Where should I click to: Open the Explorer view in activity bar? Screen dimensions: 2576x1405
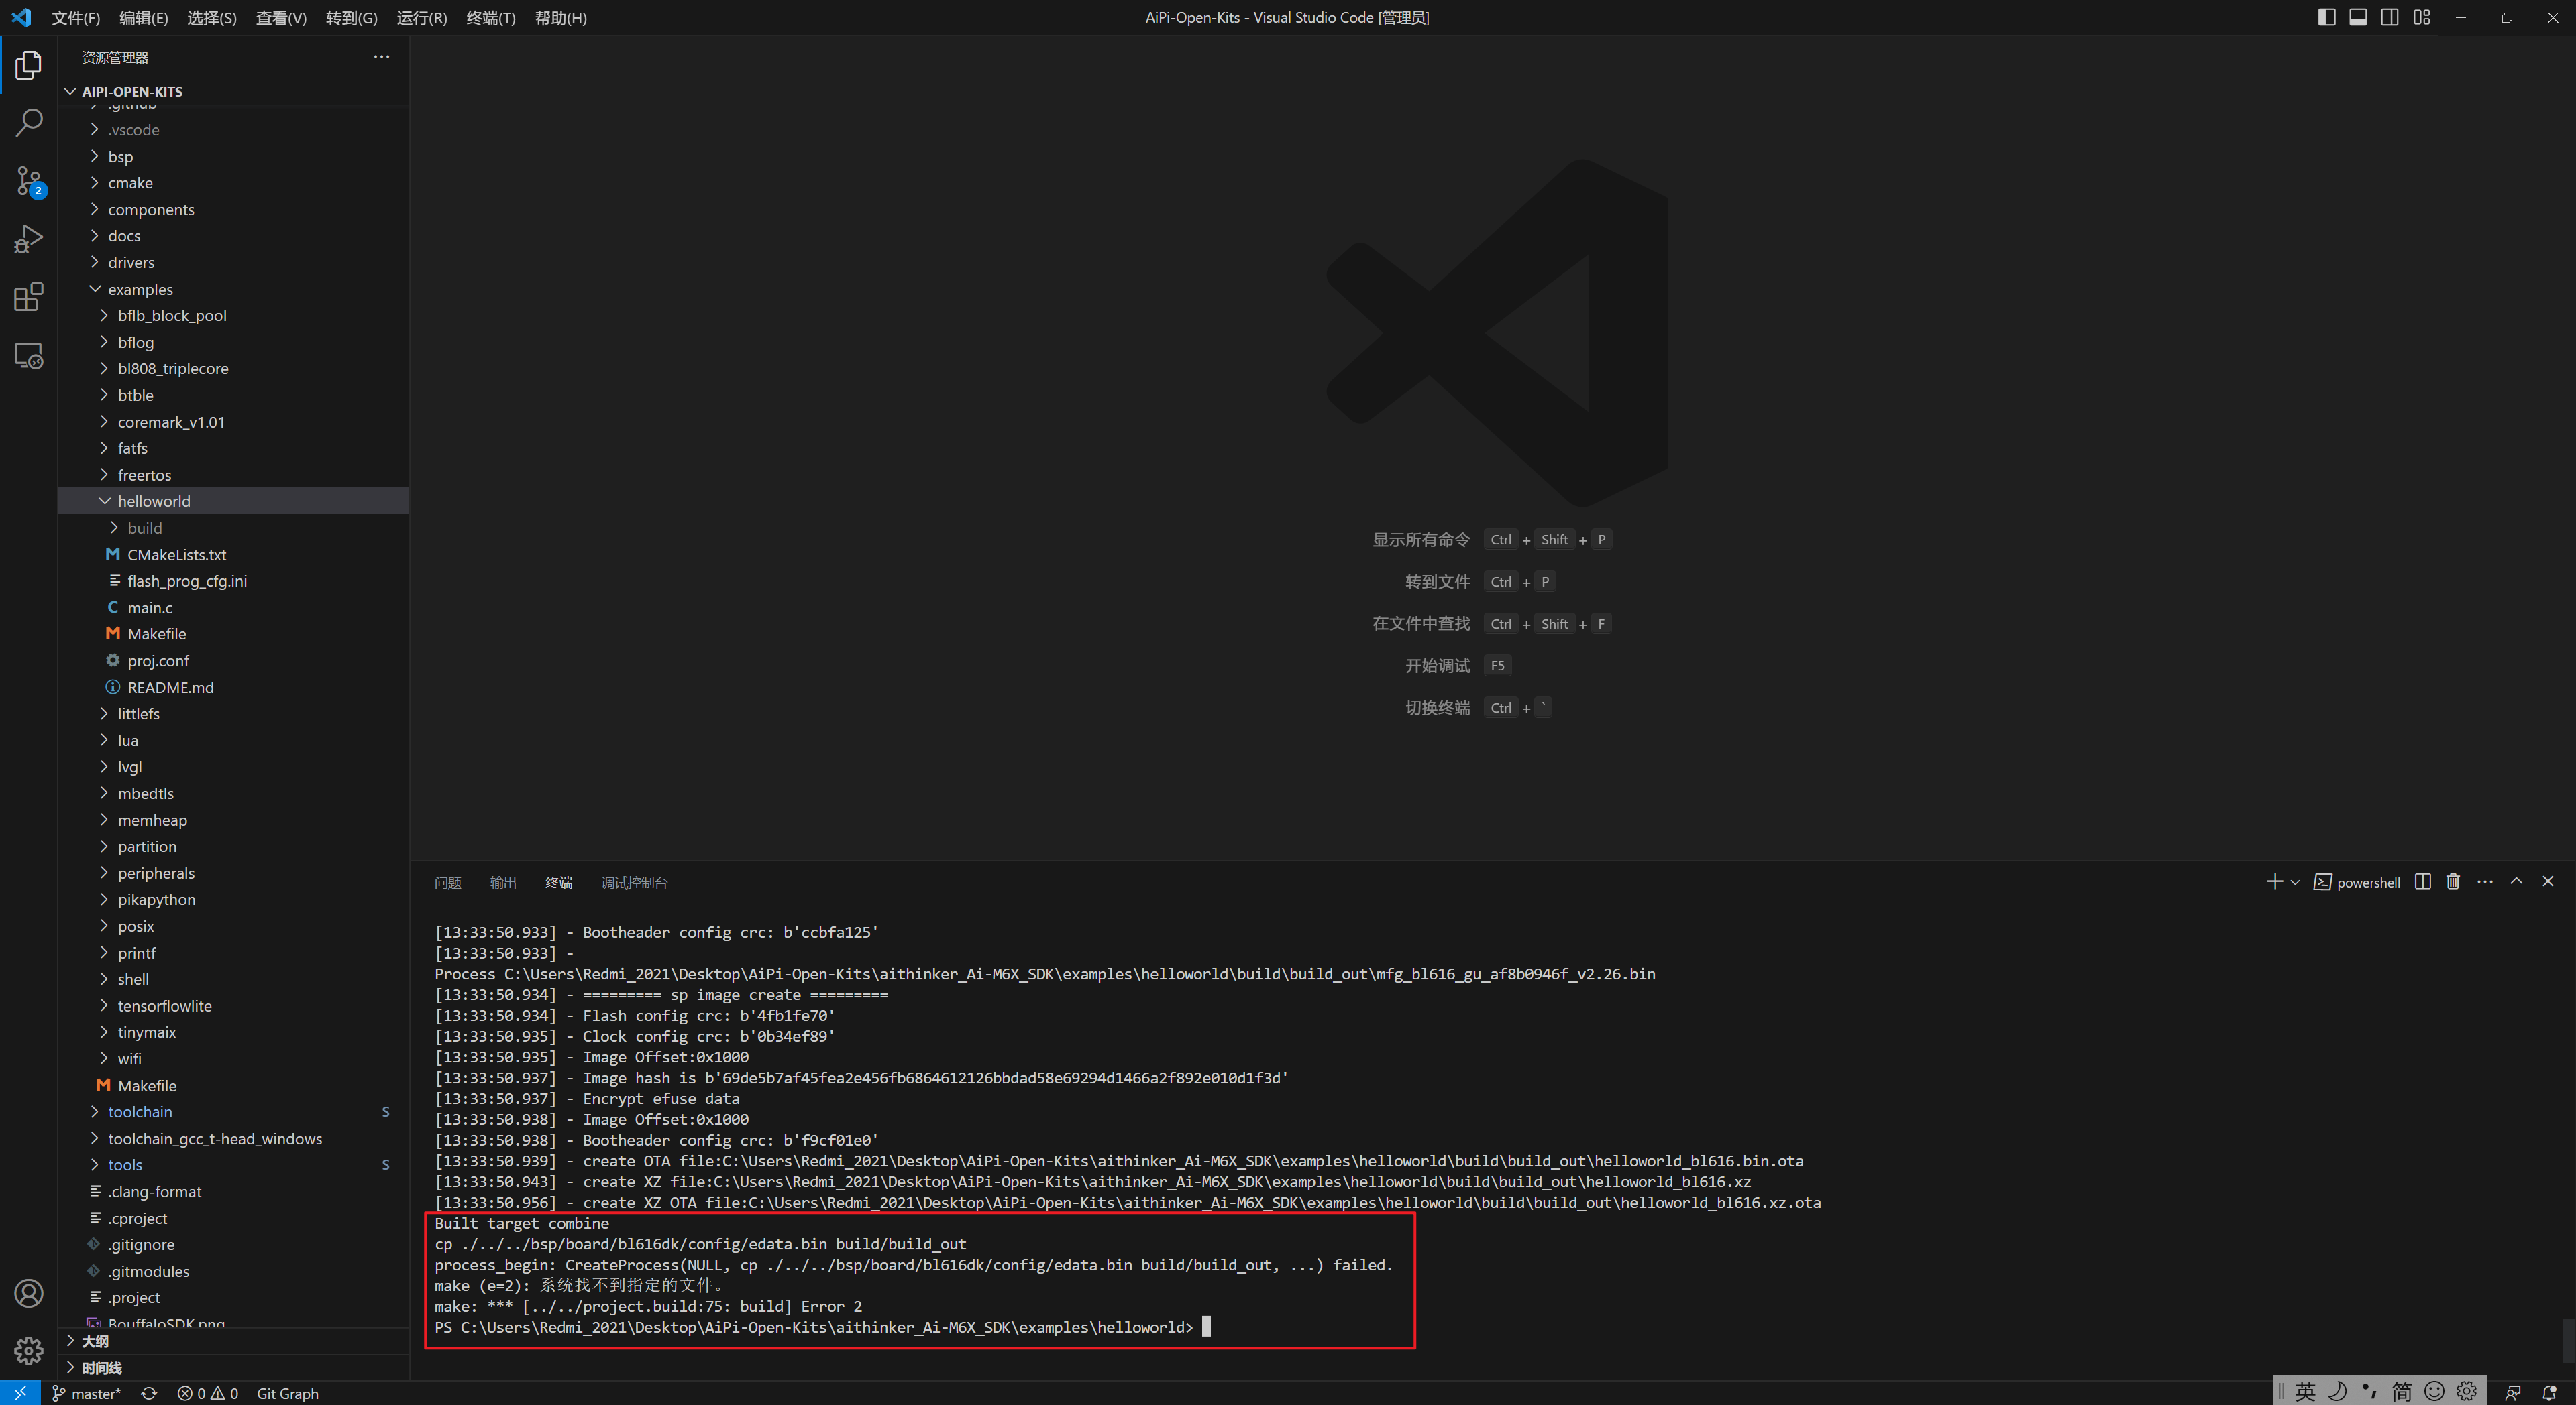pos(28,66)
